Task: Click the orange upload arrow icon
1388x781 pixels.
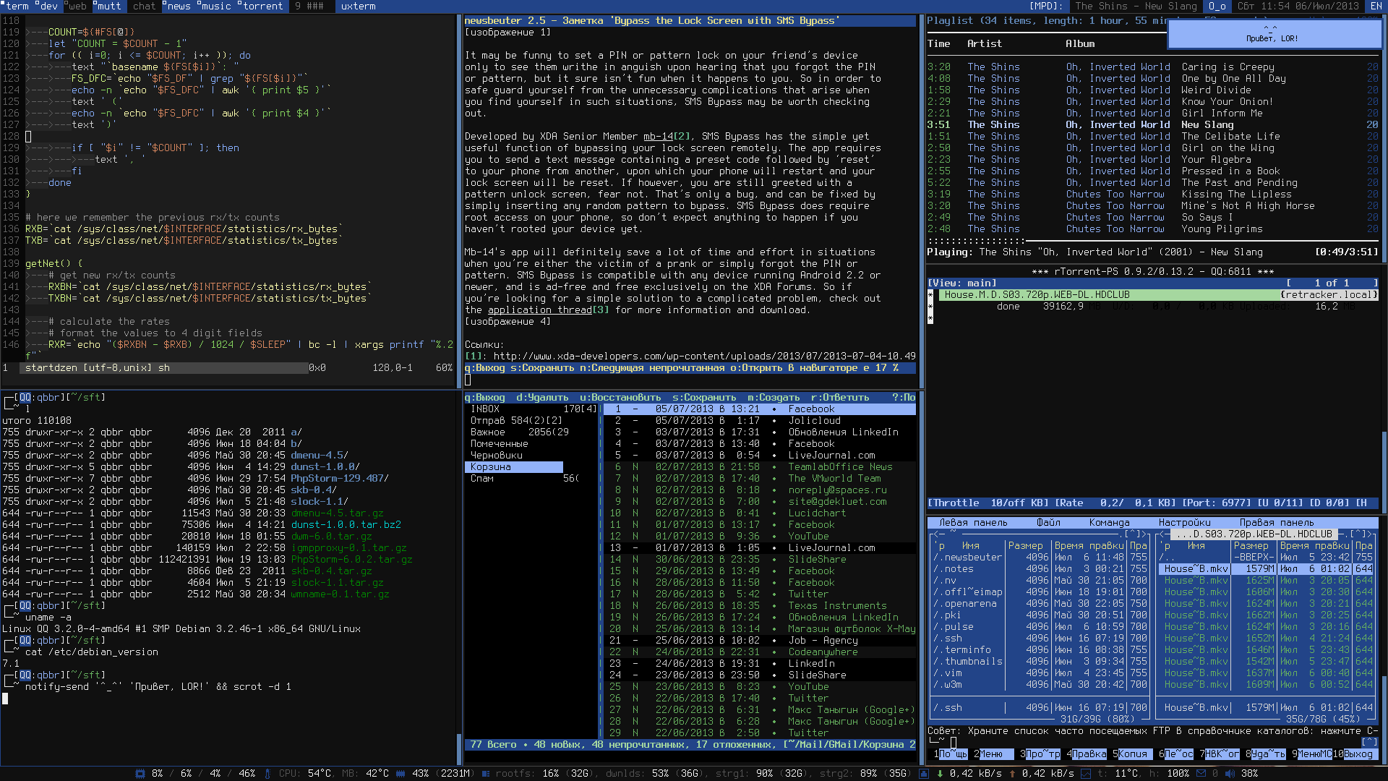Action: 1012,774
